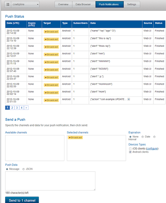166x203 pixels.
Task: Open the Data Browser tab
Action: coord(83,4)
